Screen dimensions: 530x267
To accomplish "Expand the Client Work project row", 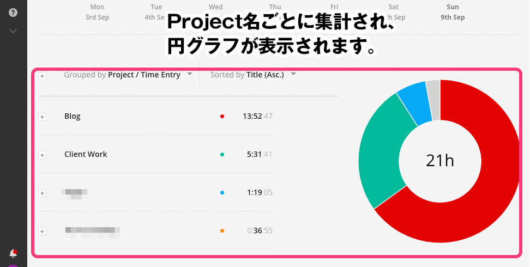I will [x=42, y=155].
